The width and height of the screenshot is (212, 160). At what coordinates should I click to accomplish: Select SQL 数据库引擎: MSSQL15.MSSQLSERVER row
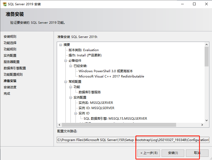(115, 119)
